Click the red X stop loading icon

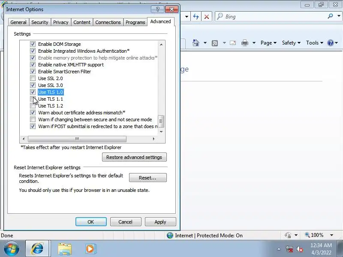click(x=207, y=17)
